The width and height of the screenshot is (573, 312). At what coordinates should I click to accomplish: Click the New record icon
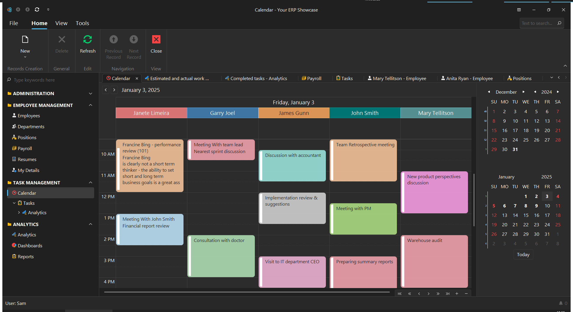[x=25, y=40]
